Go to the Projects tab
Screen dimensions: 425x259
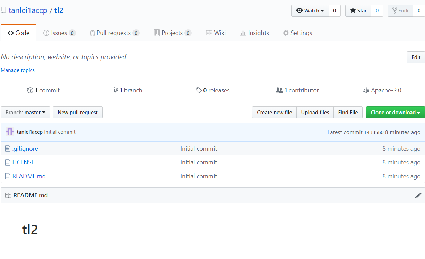pyautogui.click(x=172, y=33)
